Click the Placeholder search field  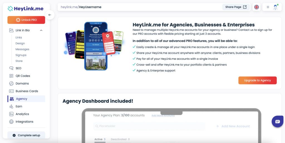(149, 126)
